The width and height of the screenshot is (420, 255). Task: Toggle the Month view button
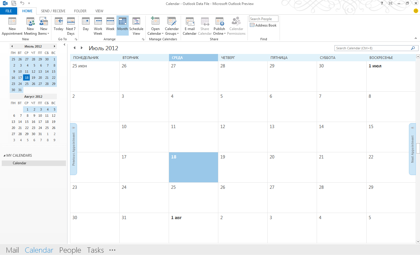pyautogui.click(x=123, y=26)
